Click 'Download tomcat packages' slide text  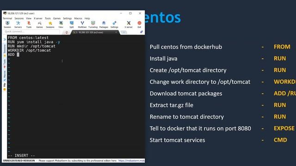pyautogui.click(x=186, y=94)
